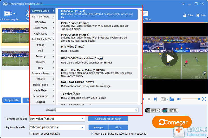Toggle INTEL hardware acceleration
The height and width of the screenshot is (138, 208).
click(171, 110)
